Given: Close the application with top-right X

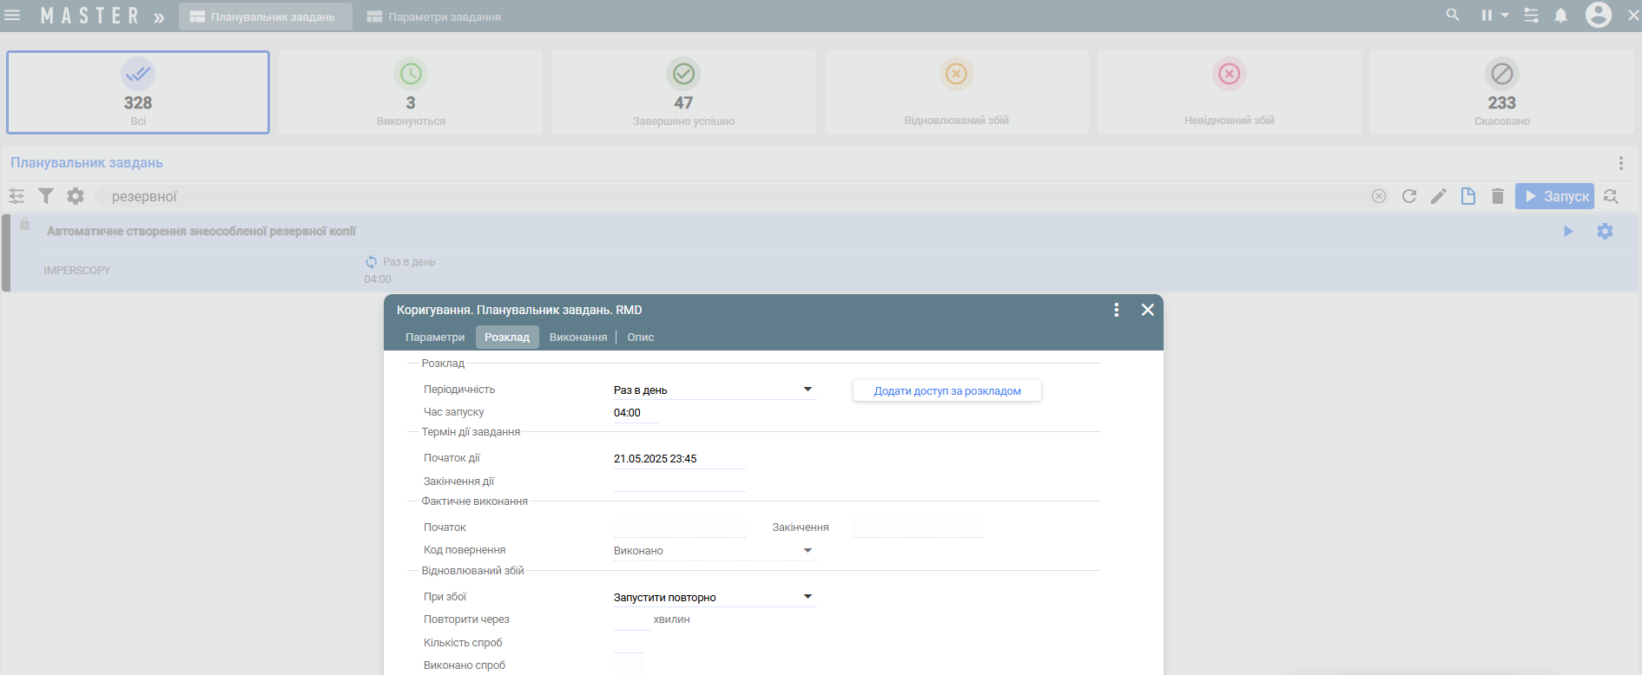Looking at the screenshot, I should pyautogui.click(x=1633, y=16).
